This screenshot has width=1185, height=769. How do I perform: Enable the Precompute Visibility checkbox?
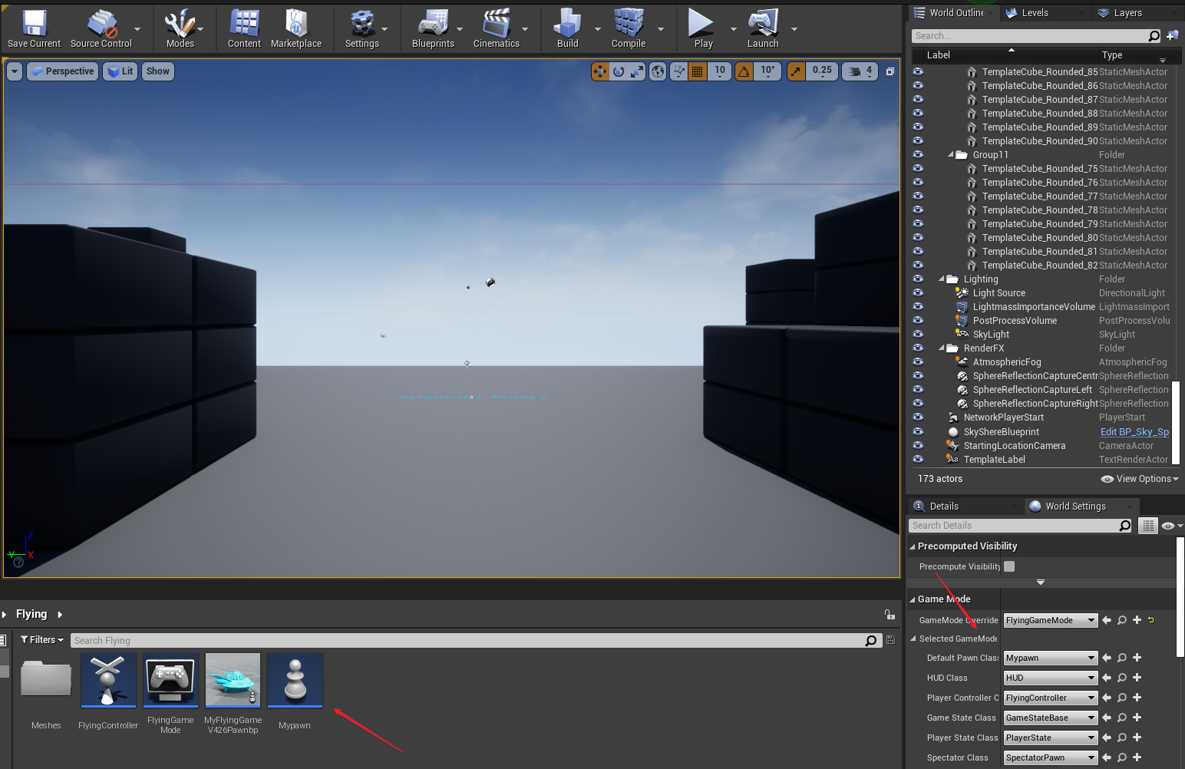coord(1009,566)
